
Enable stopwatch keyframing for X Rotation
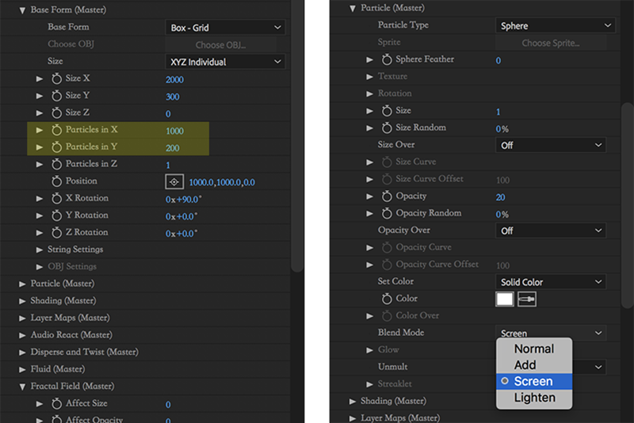57,198
